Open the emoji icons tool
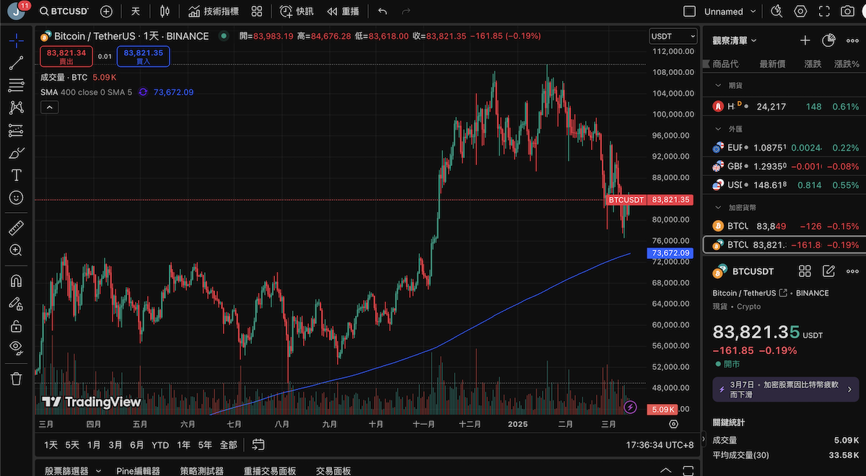This screenshot has width=866, height=476. click(16, 197)
